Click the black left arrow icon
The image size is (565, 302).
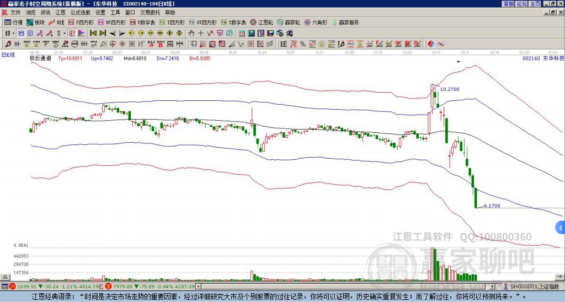coord(113,34)
